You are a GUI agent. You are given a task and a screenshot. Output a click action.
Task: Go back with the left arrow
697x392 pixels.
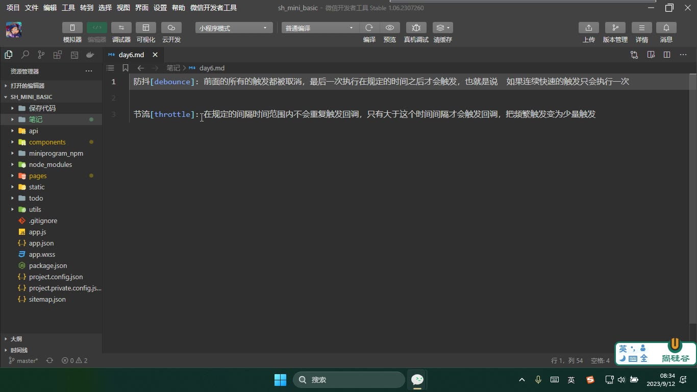pyautogui.click(x=141, y=68)
